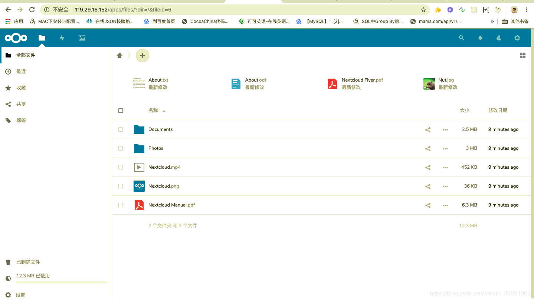Open the Nextcloud.png image name
The height and width of the screenshot is (300, 534).
164,186
